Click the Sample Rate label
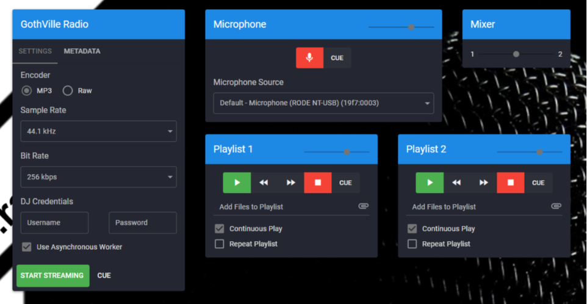The height and width of the screenshot is (304, 587). point(43,110)
